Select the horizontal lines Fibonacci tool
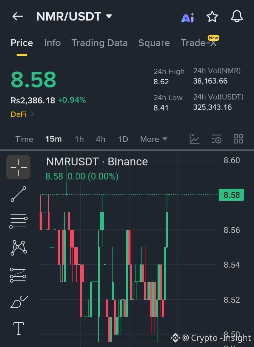The width and height of the screenshot is (254, 347). [18, 221]
